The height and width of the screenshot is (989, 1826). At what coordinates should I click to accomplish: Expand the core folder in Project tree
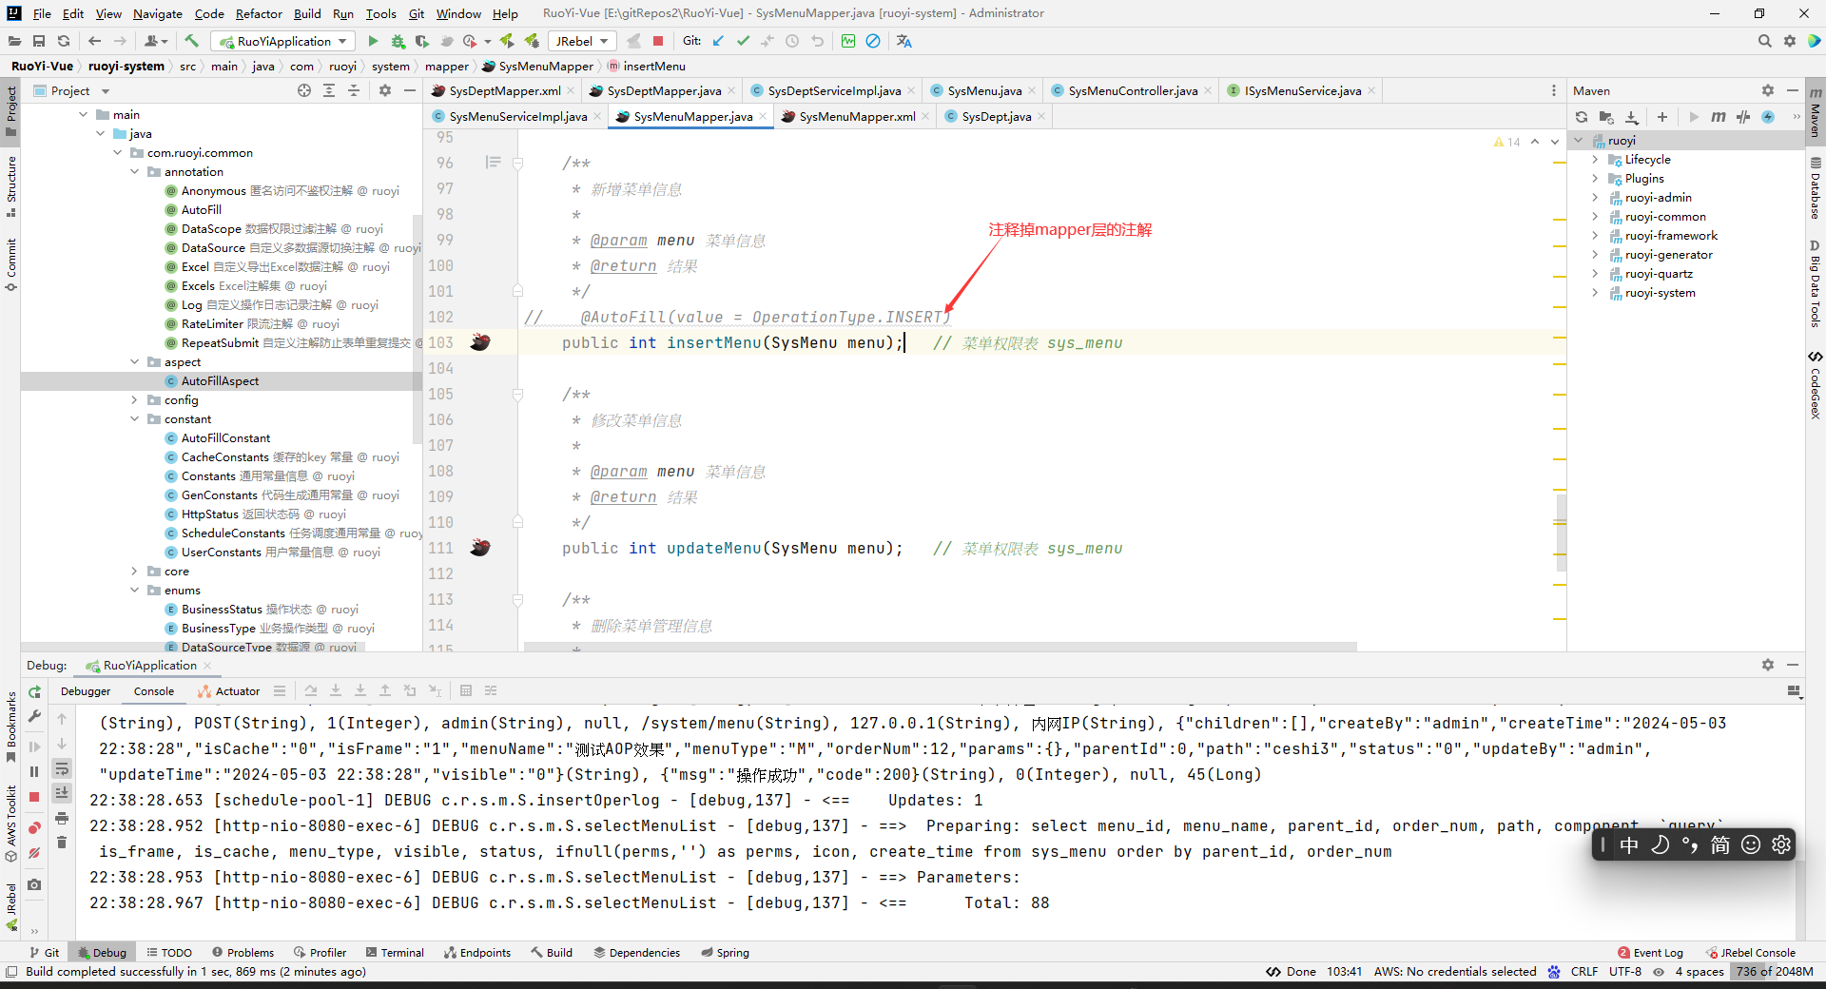point(135,572)
